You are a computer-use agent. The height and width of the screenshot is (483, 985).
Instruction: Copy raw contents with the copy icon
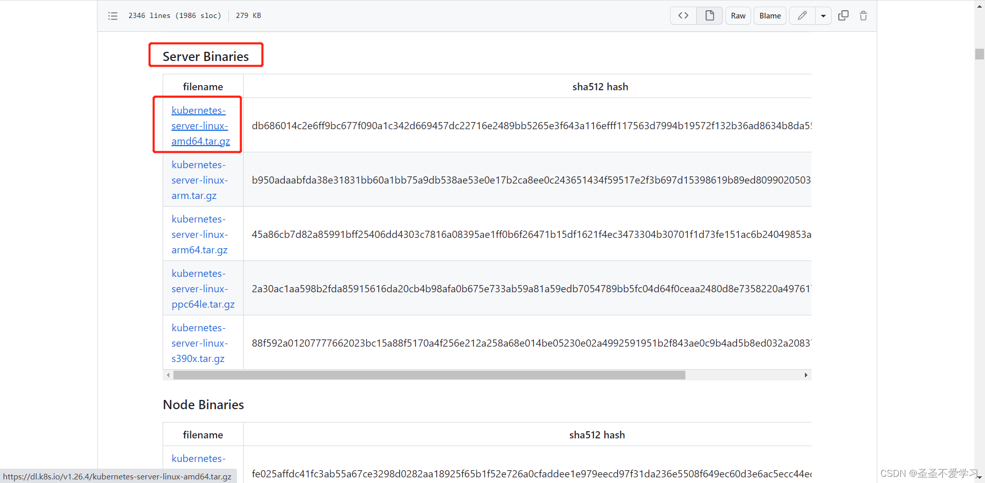[x=843, y=16]
